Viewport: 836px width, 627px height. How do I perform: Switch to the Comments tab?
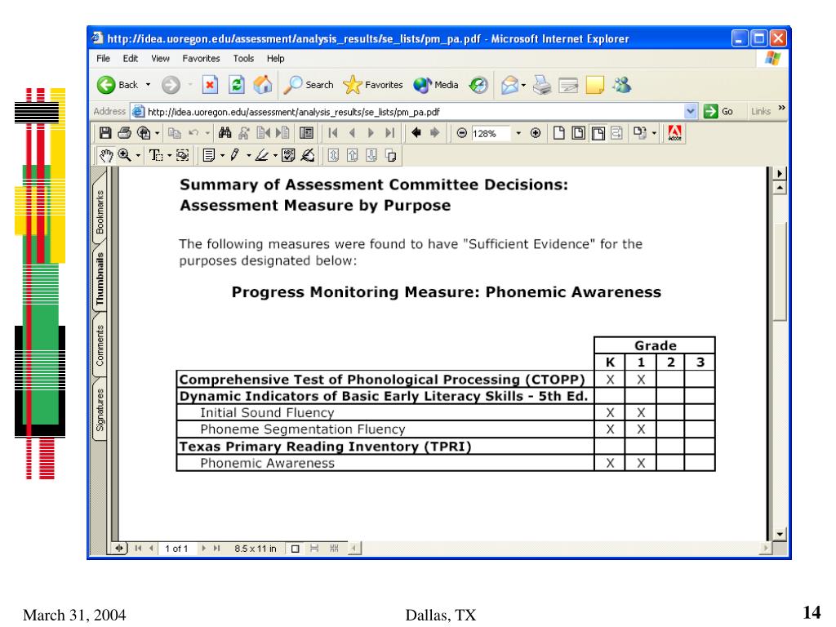point(100,345)
